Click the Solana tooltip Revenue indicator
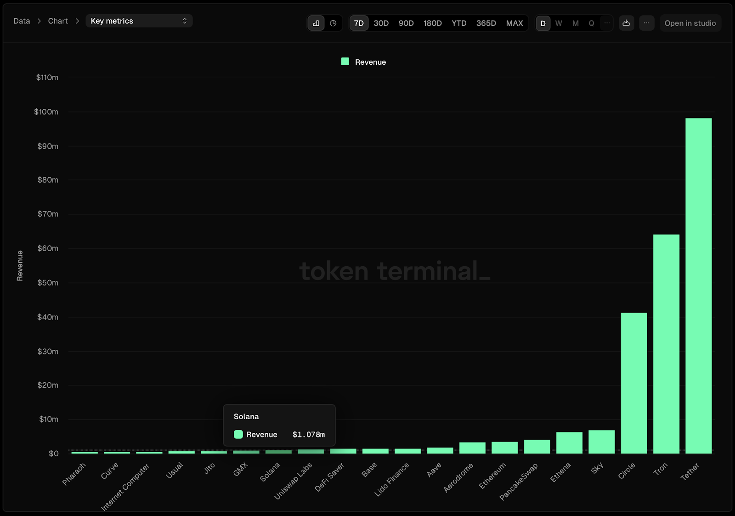Image resolution: width=735 pixels, height=516 pixels. [x=238, y=434]
